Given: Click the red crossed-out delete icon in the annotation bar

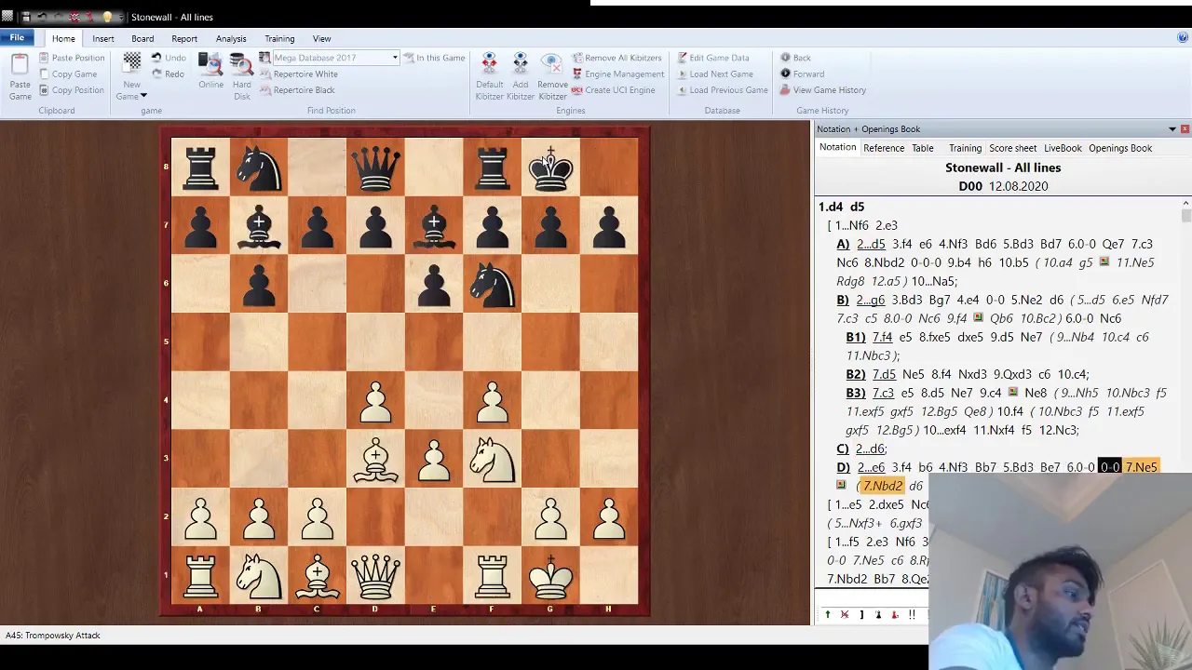Looking at the screenshot, I should (845, 614).
